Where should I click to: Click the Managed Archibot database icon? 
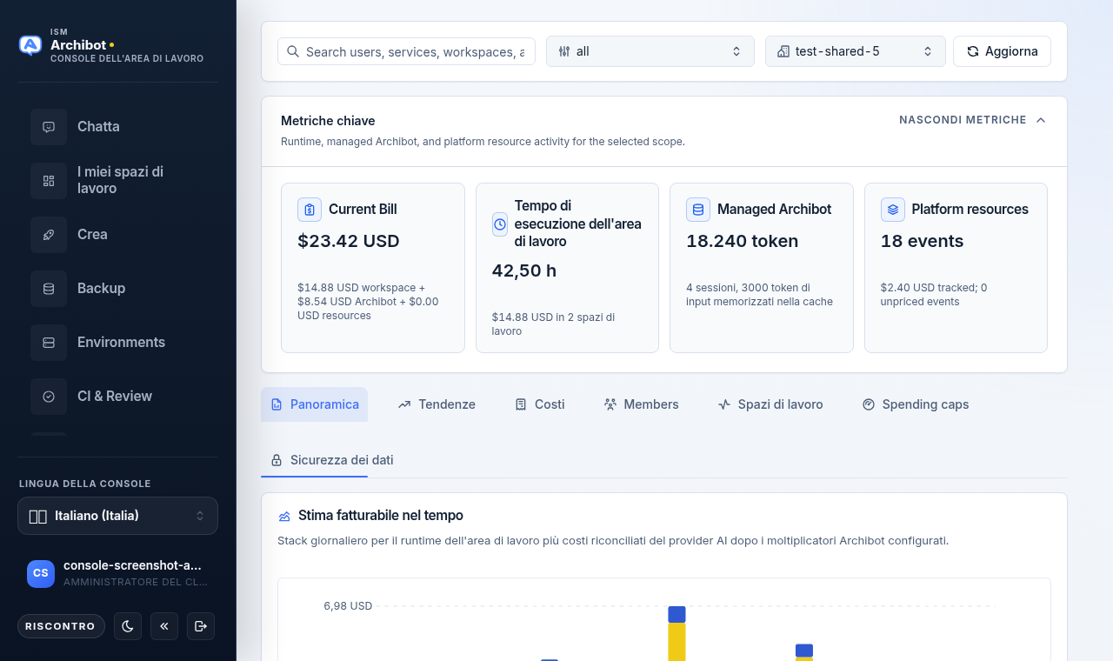pos(698,210)
